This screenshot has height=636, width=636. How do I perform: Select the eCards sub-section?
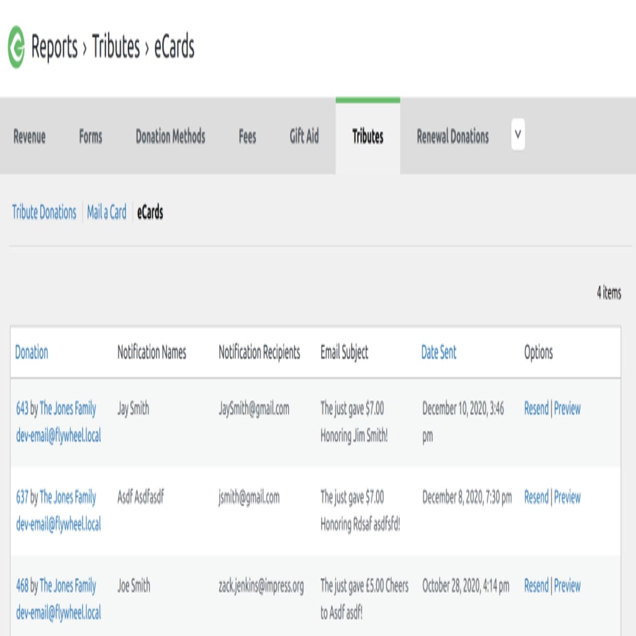pyautogui.click(x=150, y=212)
